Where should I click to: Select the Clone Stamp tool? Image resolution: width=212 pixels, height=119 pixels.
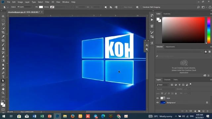[x=3, y=49]
